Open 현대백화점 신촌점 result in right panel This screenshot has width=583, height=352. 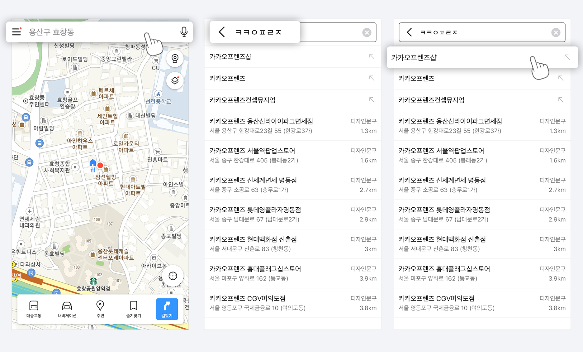pyautogui.click(x=482, y=244)
